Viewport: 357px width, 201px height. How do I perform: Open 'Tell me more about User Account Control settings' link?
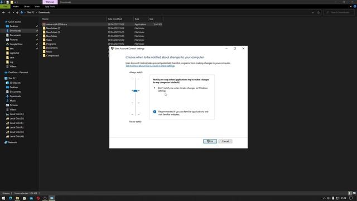click(x=150, y=66)
